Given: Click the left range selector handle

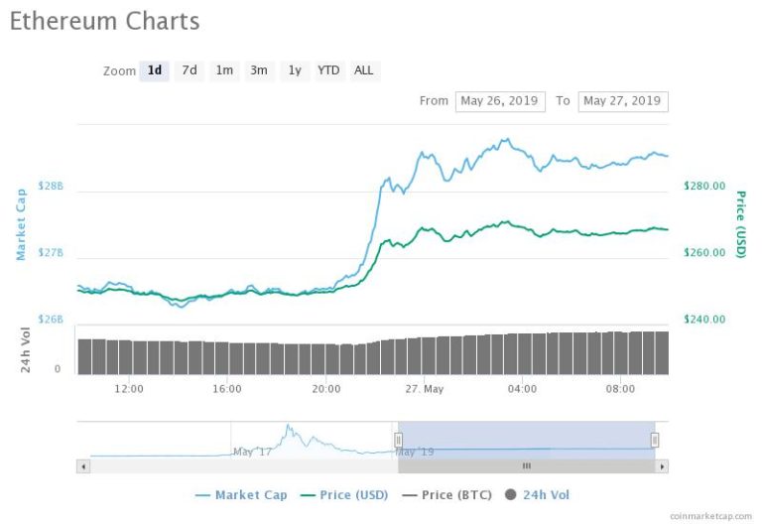Looking at the screenshot, I should coord(398,440).
